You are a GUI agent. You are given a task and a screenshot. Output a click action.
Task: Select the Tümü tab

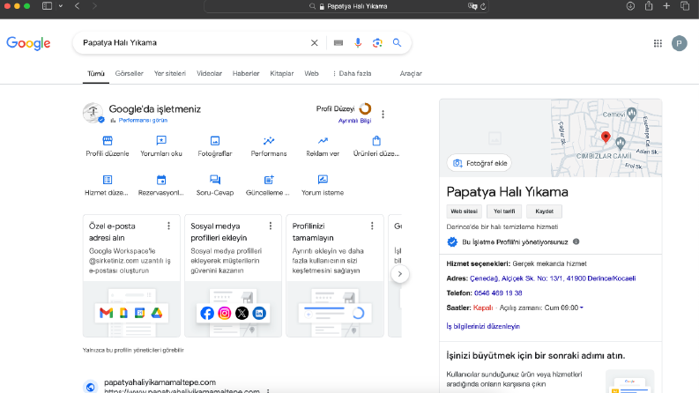click(x=96, y=73)
